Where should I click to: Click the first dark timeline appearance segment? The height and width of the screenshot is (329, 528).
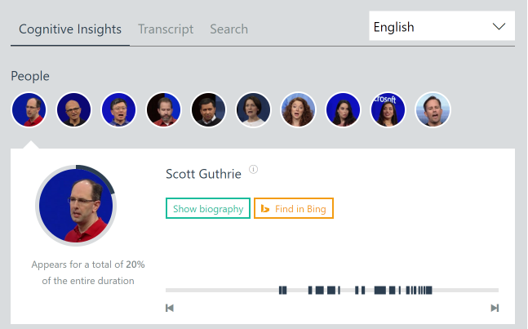282,290
